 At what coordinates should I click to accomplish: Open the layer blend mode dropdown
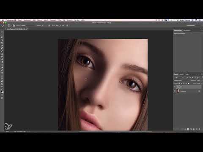point(181,80)
